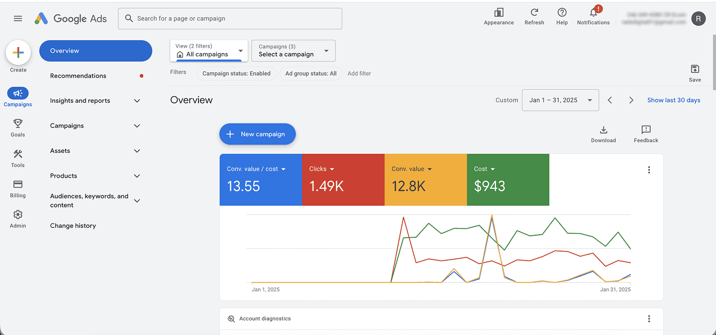Click the green $943 Cost tile
This screenshot has height=335, width=716.
coord(508,180)
